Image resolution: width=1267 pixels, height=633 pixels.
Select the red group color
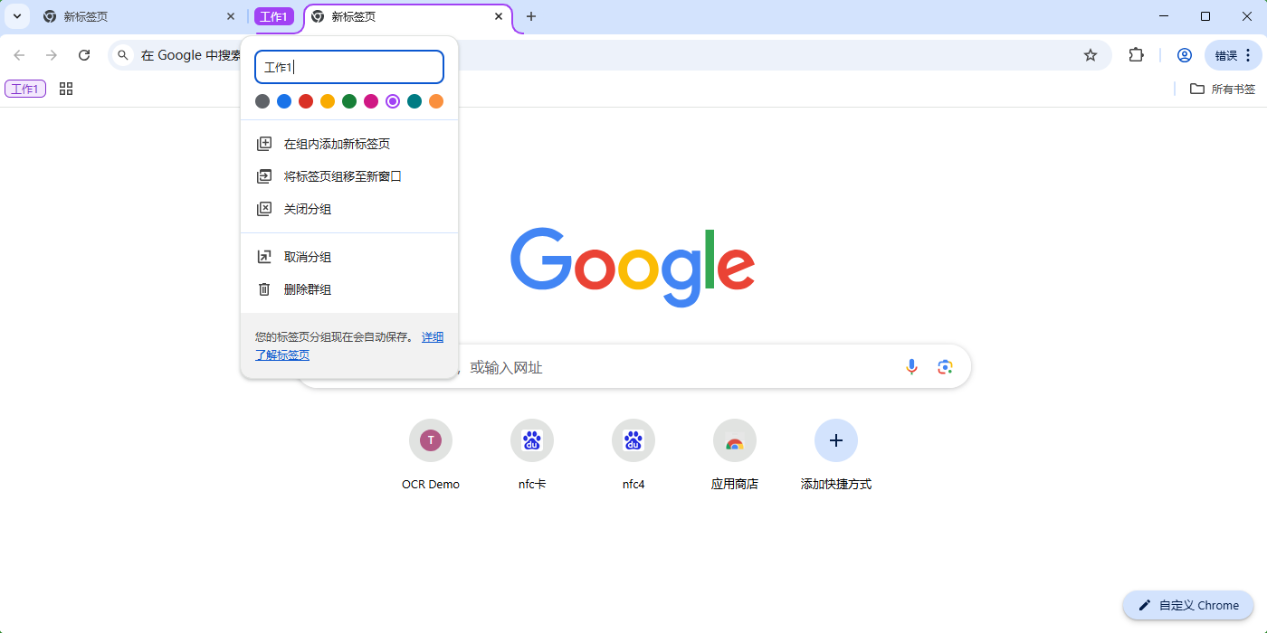pos(306,101)
